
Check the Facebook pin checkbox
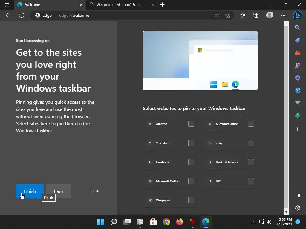pyautogui.click(x=191, y=162)
